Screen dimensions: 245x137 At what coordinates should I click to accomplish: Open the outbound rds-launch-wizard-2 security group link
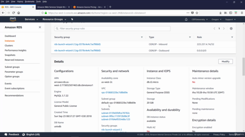coord(77,51)
